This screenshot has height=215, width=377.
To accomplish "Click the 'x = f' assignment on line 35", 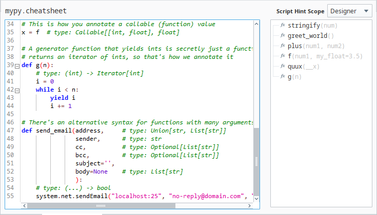I will [31, 32].
